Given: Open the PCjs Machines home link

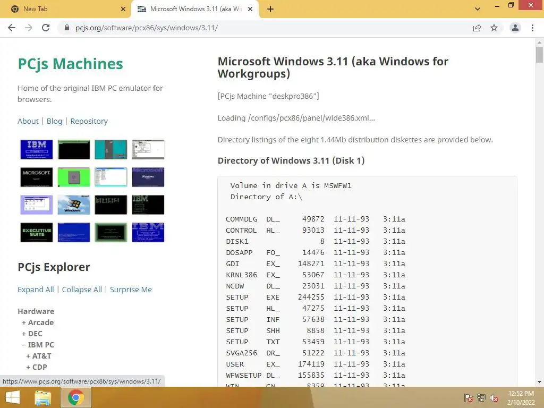Looking at the screenshot, I should point(71,64).
